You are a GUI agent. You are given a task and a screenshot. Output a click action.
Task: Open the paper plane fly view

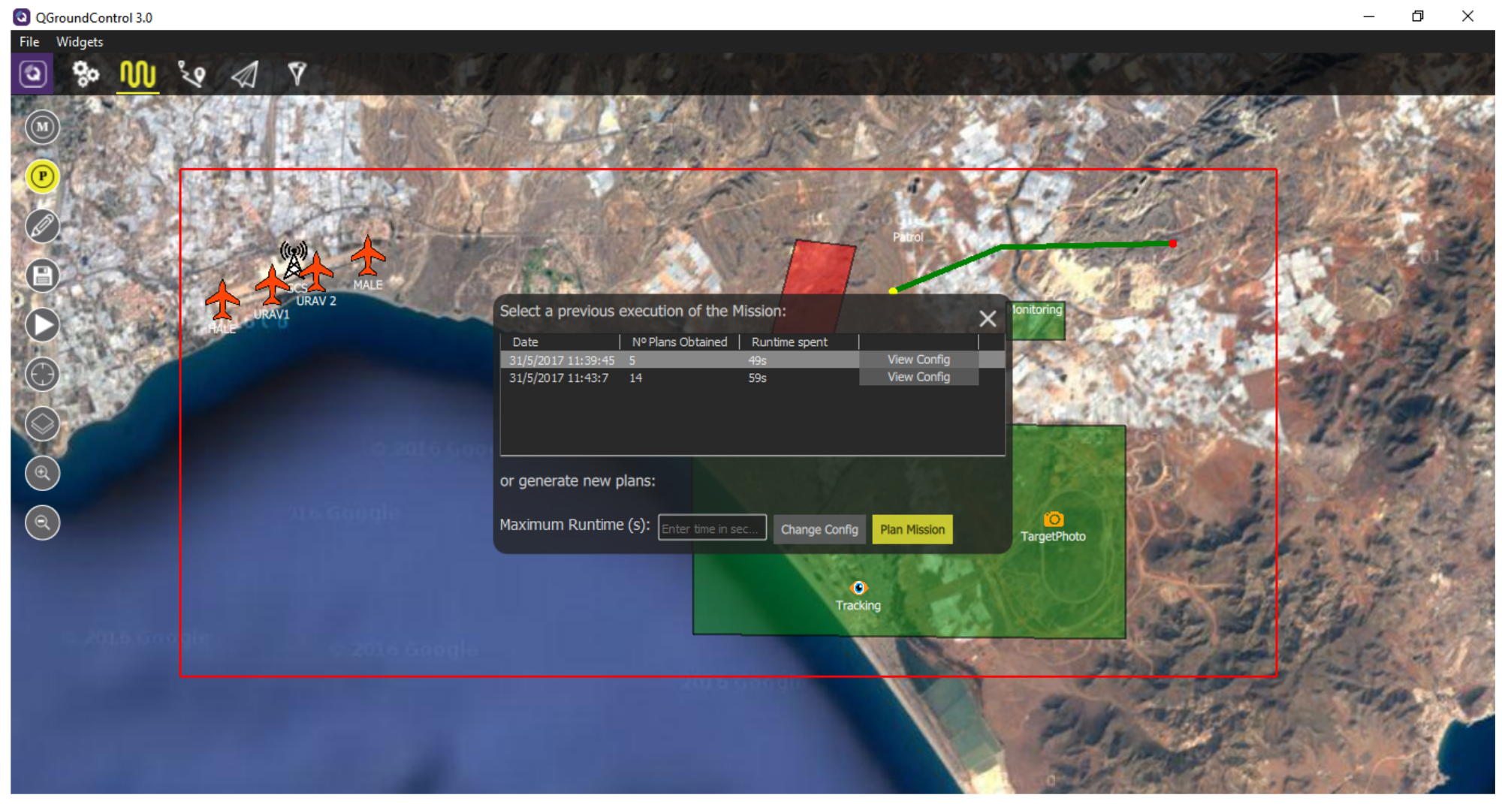245,74
